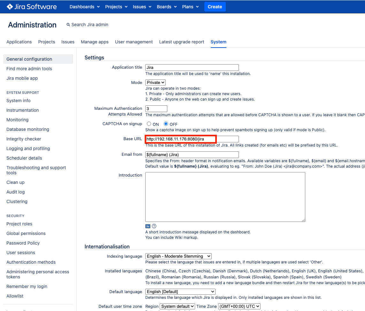Switch to the Issues admin tab
365x311 pixels.
[x=68, y=42]
